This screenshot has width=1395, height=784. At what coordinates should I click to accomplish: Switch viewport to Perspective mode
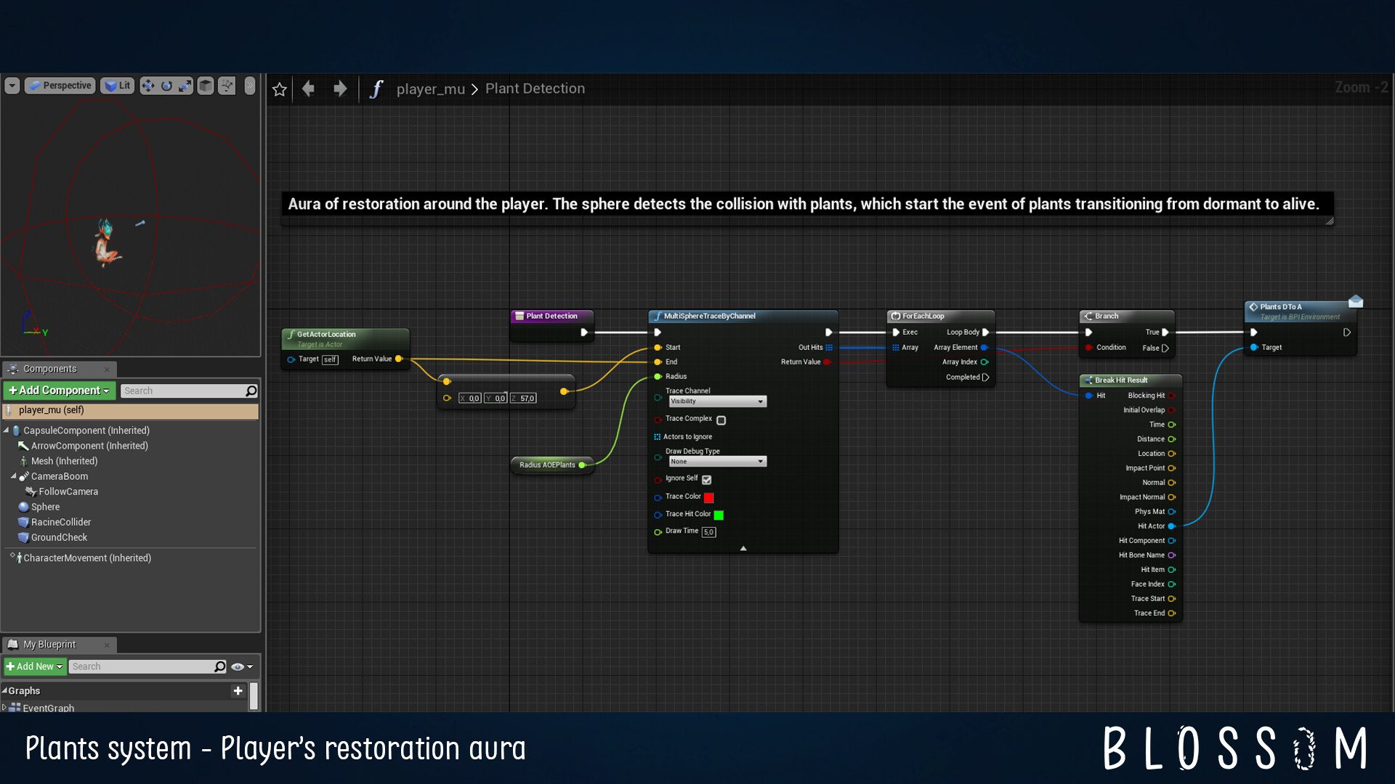[x=60, y=85]
